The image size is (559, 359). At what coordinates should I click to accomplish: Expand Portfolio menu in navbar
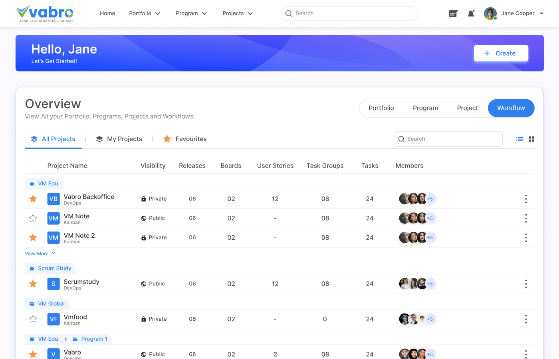pos(145,14)
